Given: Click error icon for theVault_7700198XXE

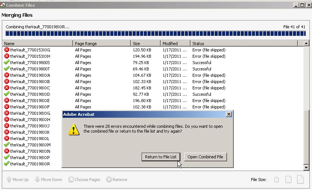Looking at the screenshot, I should coord(7,100).
